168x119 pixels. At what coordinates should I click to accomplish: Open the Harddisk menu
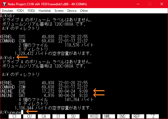point(45,11)
